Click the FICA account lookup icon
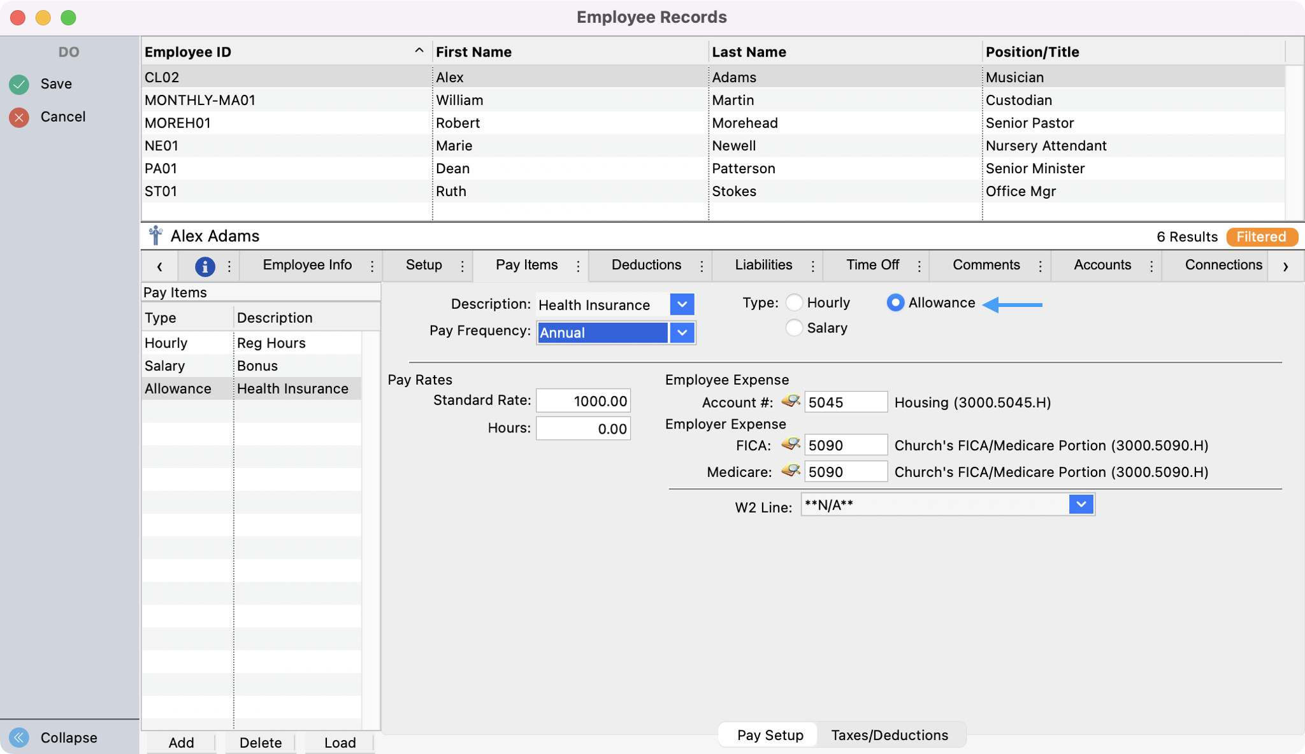Viewport: 1305px width, 754px height. click(x=791, y=445)
